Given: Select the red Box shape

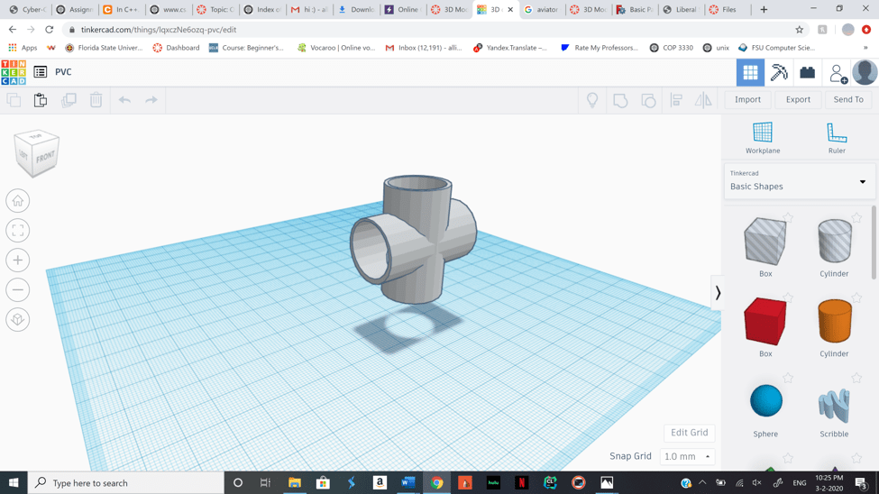Looking at the screenshot, I should click(765, 322).
